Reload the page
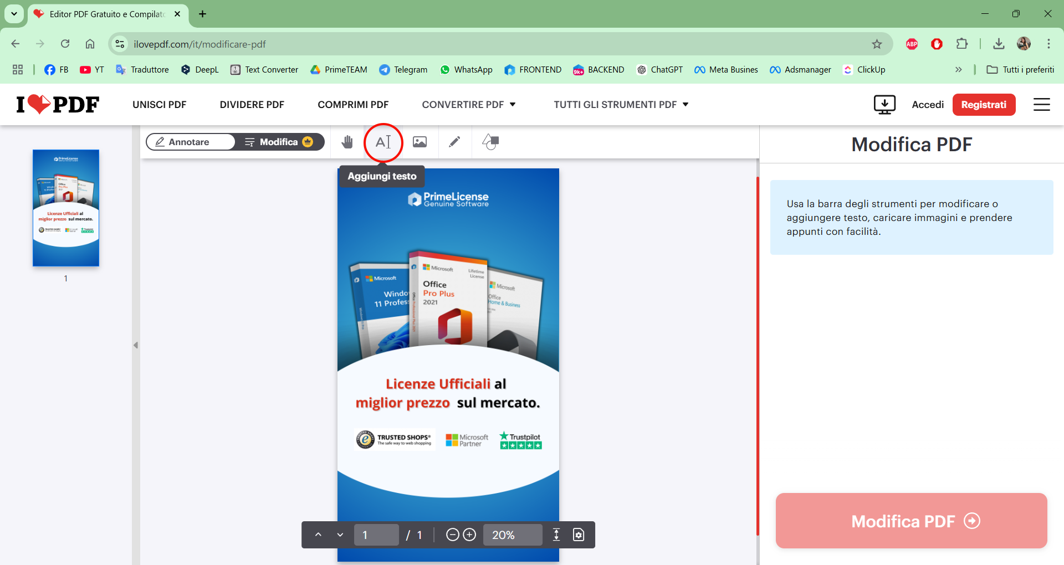The image size is (1064, 565). pyautogui.click(x=65, y=44)
